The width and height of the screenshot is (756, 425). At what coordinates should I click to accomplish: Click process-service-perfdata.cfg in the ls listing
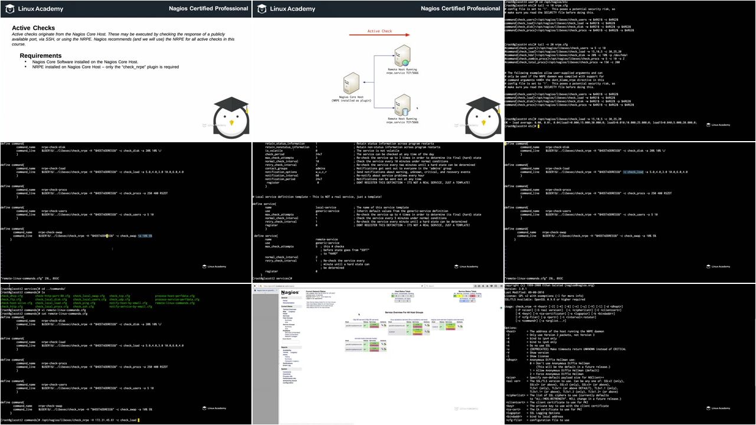[x=178, y=299]
